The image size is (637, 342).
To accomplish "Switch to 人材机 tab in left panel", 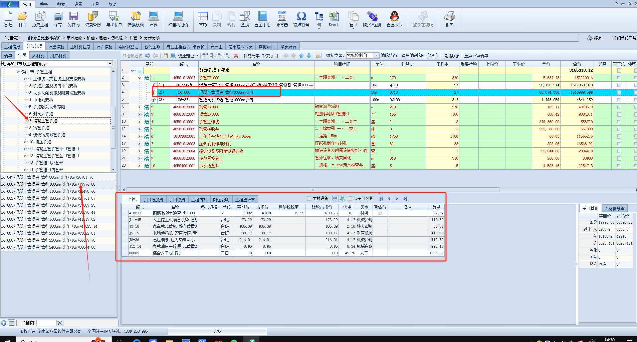I will [38, 56].
